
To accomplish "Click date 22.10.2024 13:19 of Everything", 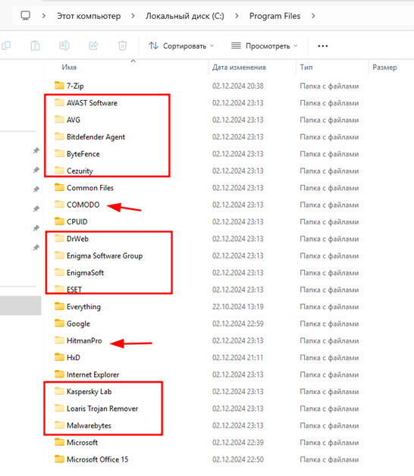I will 238,307.
